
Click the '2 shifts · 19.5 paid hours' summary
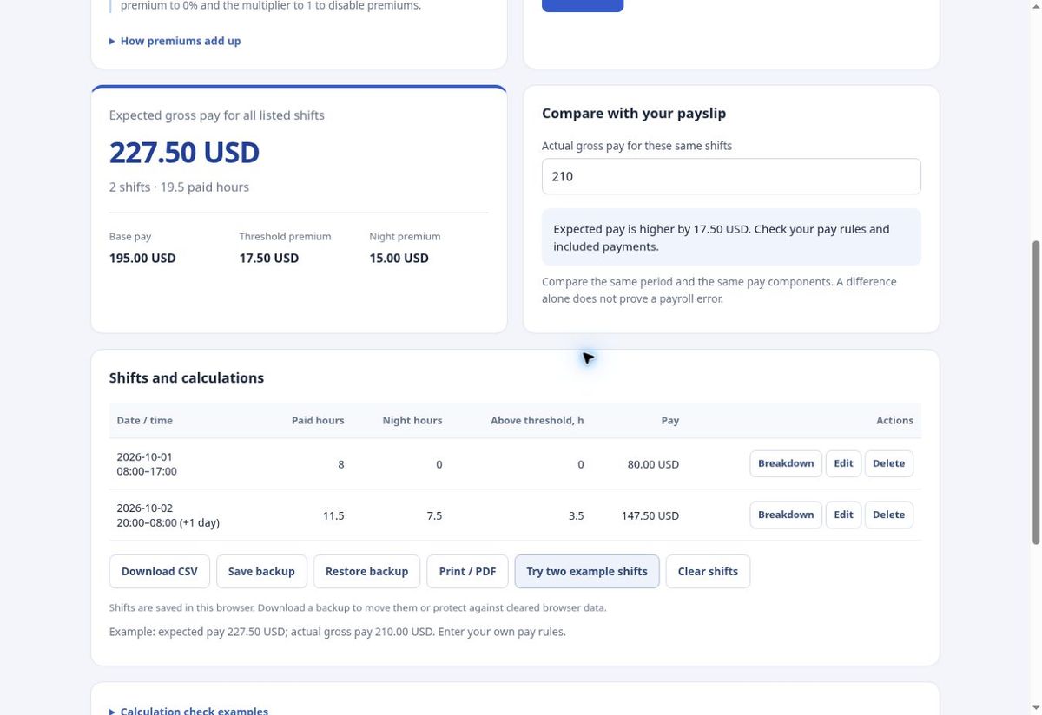179,187
